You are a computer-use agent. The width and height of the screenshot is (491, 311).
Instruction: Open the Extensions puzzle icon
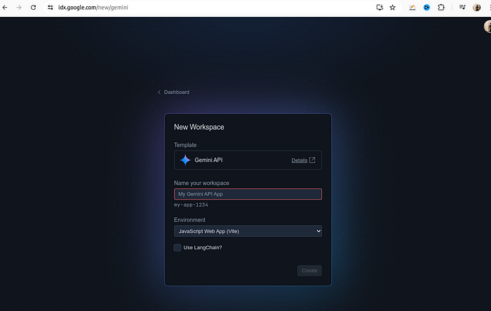point(441,8)
